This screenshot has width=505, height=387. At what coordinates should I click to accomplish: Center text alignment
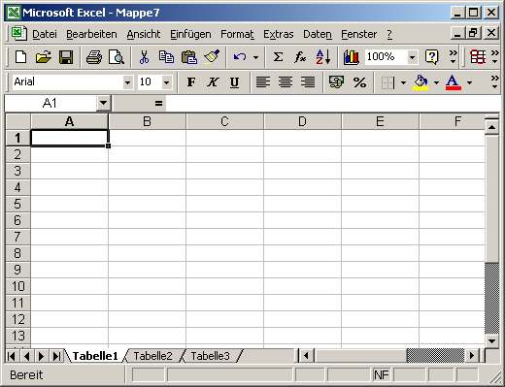(286, 82)
